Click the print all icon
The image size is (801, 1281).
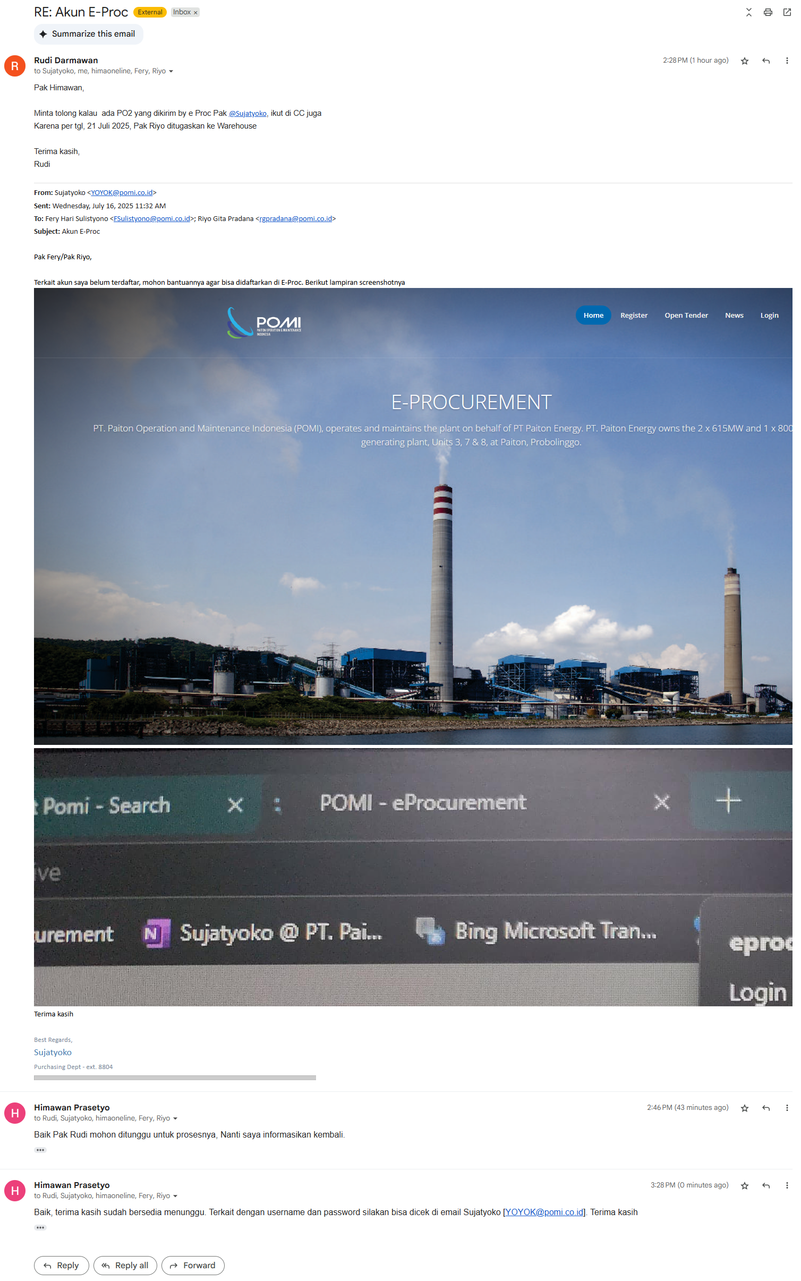click(x=768, y=12)
